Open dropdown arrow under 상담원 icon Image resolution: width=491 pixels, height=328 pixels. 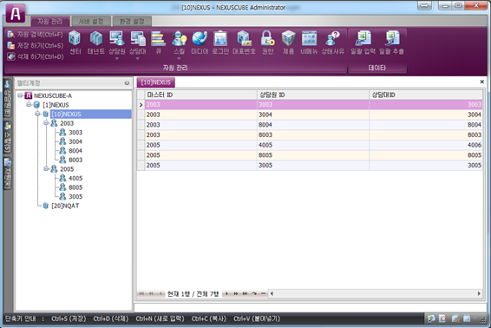point(117,58)
